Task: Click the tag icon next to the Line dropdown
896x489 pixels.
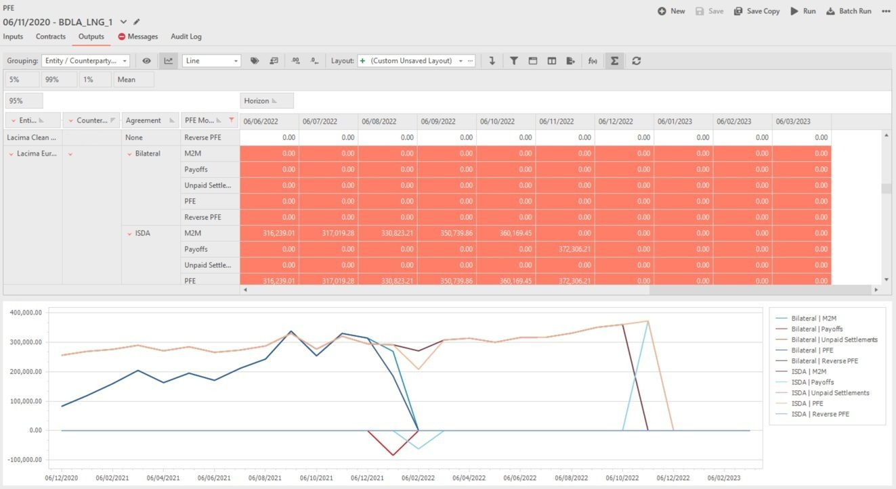Action: pos(255,61)
